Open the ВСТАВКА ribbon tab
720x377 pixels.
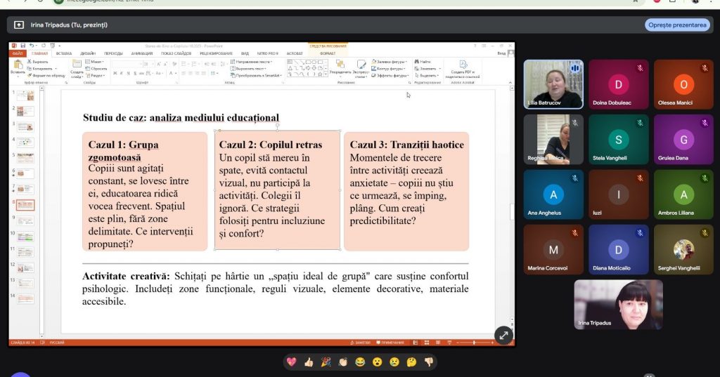[x=63, y=53]
